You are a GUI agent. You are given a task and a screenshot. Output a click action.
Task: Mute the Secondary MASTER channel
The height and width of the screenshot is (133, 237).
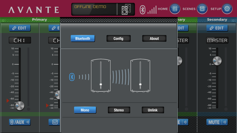217,122
